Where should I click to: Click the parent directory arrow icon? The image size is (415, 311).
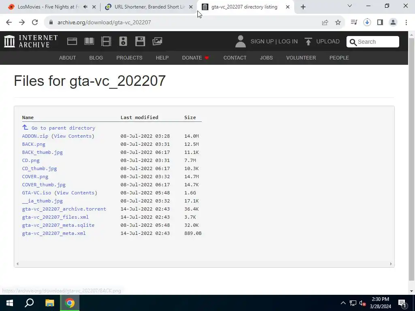coord(25,128)
